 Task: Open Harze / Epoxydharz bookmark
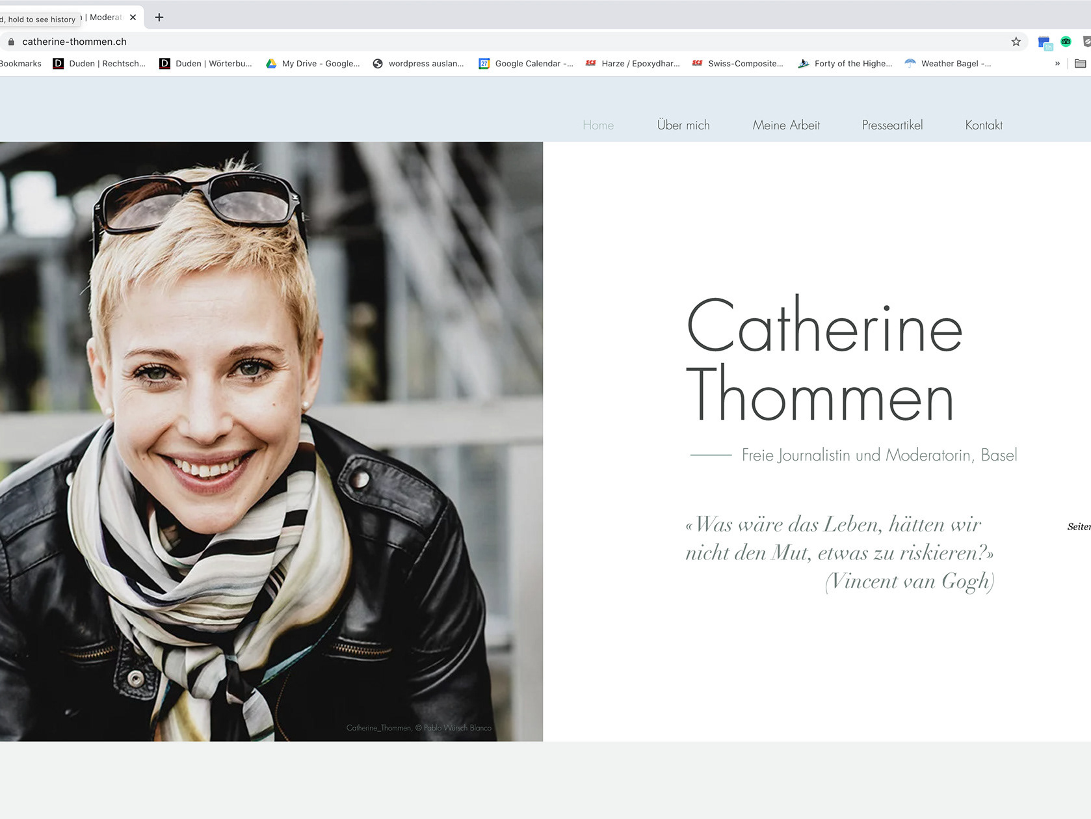coord(633,64)
